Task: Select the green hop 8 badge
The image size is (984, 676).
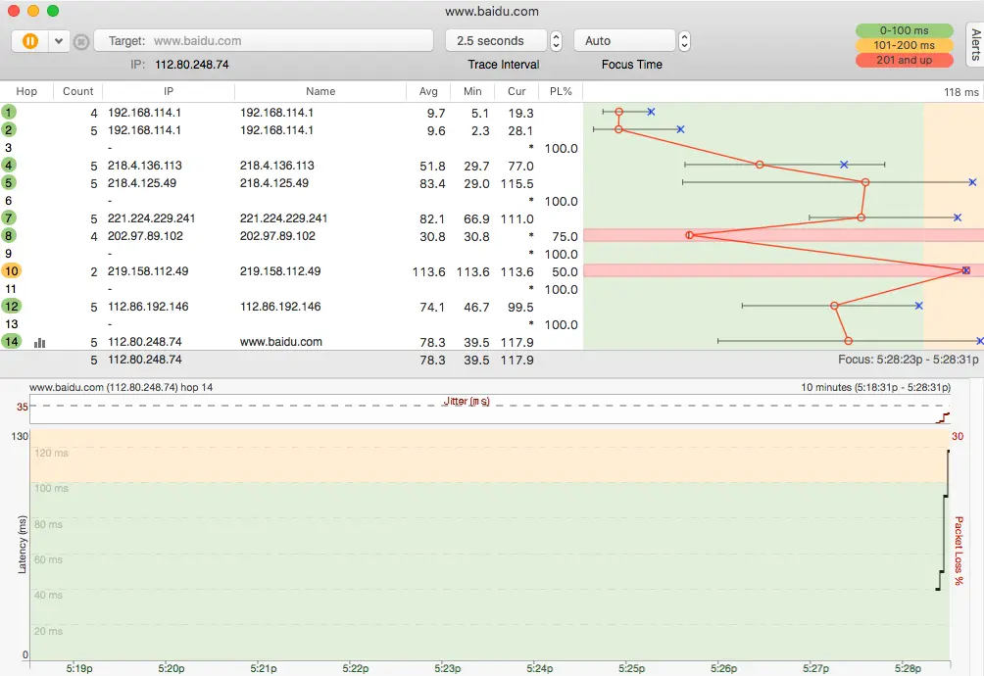Action: coord(9,236)
